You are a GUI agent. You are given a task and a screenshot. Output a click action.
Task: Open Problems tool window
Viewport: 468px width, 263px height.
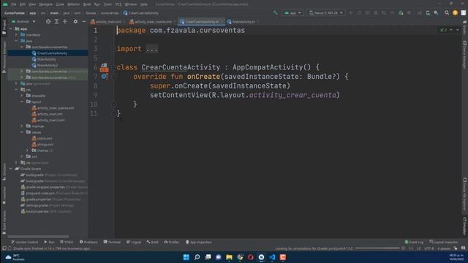tap(88, 242)
